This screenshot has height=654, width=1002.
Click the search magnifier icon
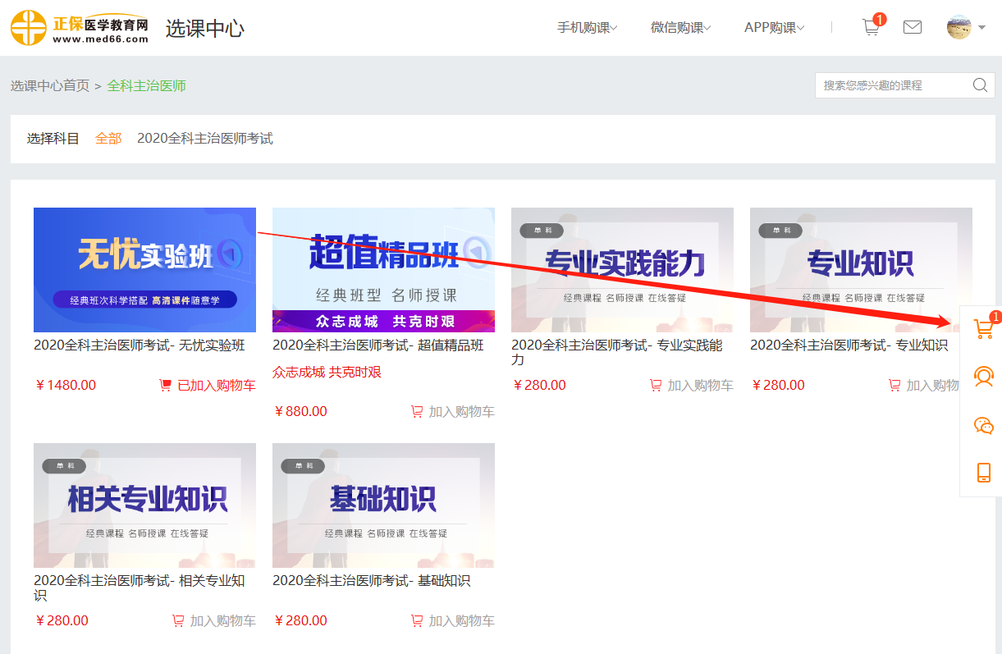click(x=980, y=85)
